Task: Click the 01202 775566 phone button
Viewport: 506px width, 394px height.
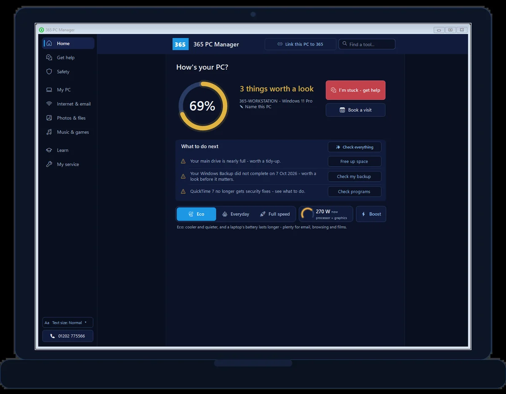Action: pos(68,336)
